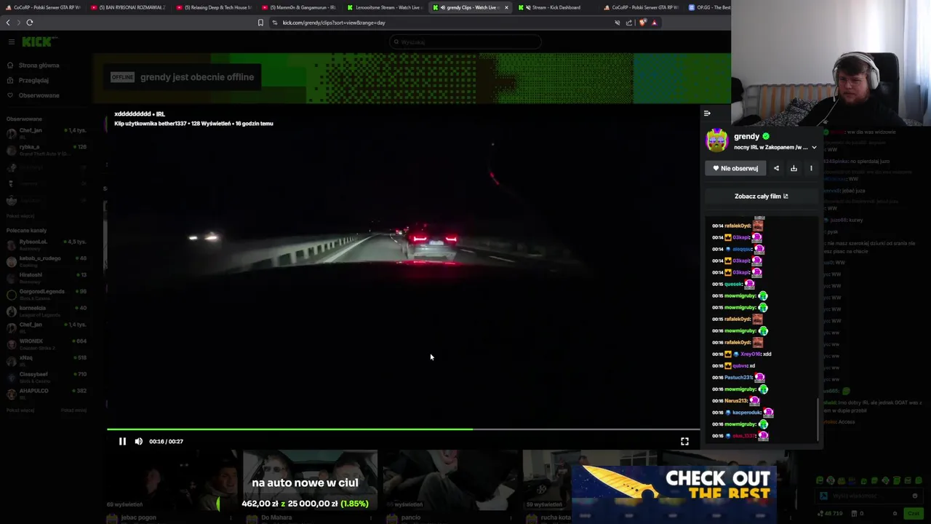Screen dimensions: 931x524
Task: Collapse the clip chat panel icon
Action: [x=707, y=113]
